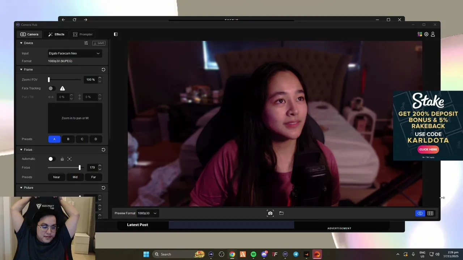Switch to the Prompter tab
463x260 pixels.
coord(83,34)
